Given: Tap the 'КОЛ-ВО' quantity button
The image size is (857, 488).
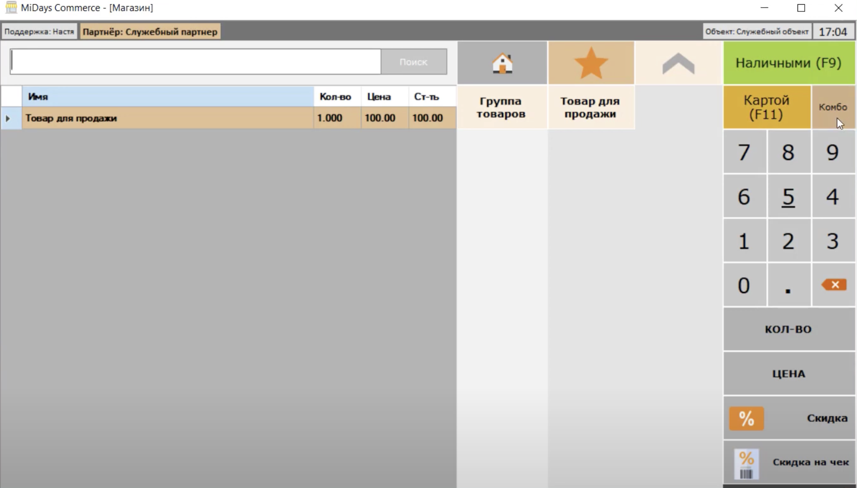Looking at the screenshot, I should click(789, 329).
